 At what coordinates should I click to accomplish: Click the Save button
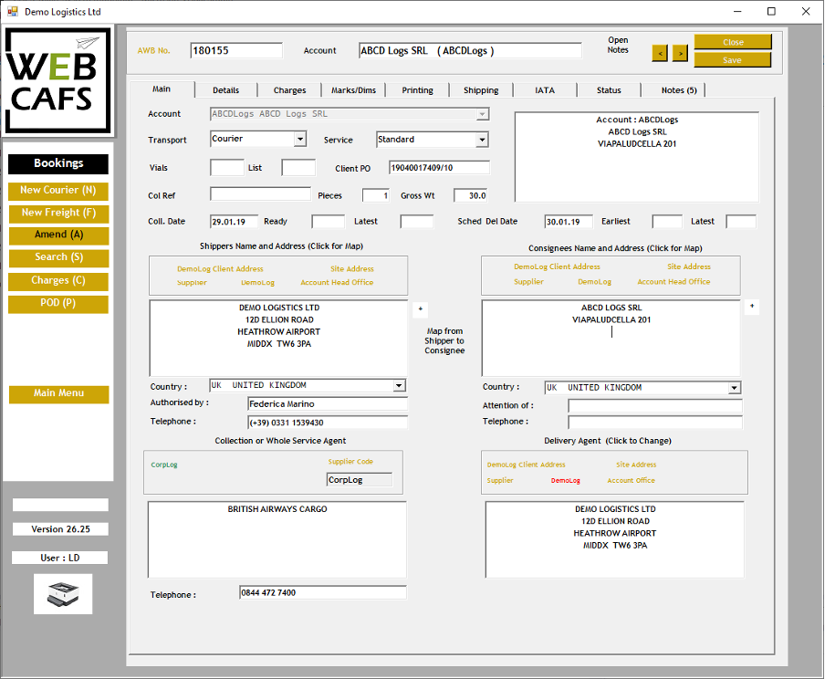click(732, 60)
